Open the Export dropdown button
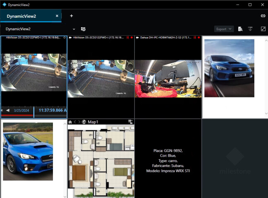The image size is (268, 198). pyautogui.click(x=224, y=29)
